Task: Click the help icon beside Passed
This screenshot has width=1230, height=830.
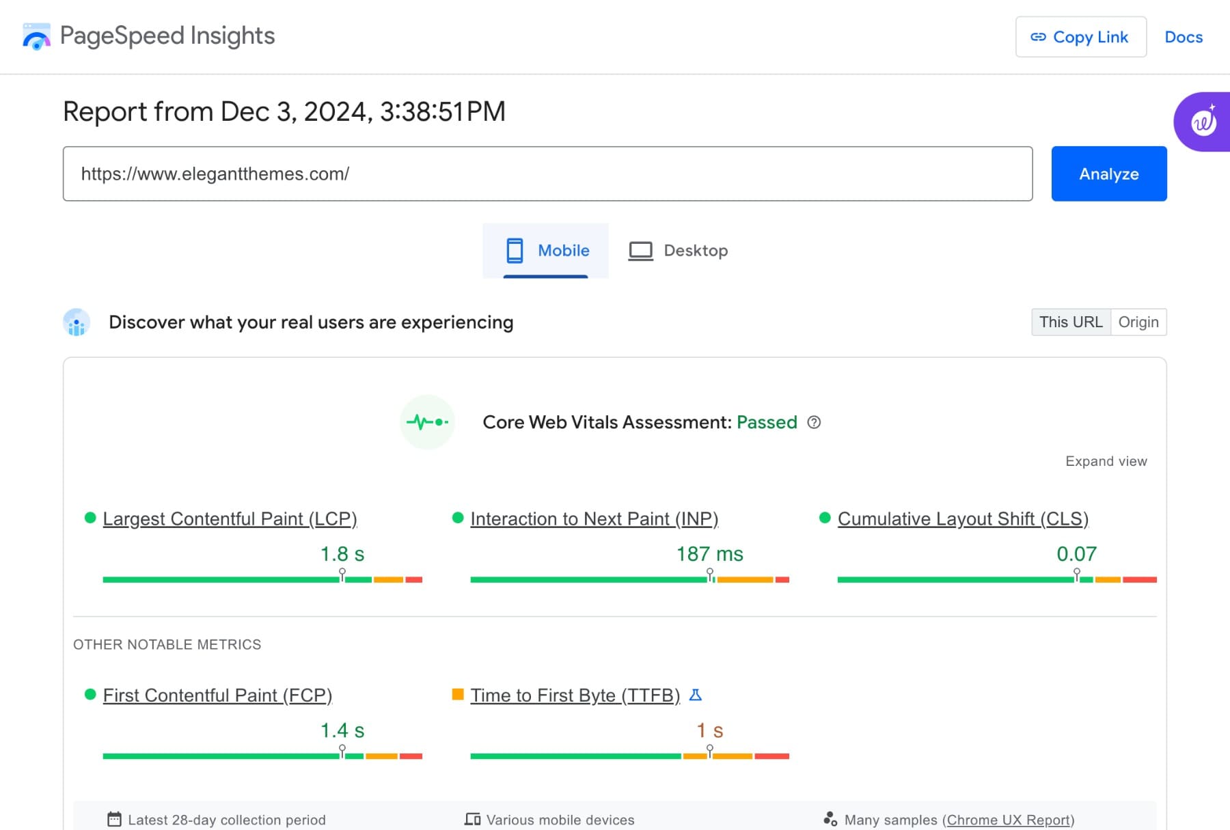Action: click(x=814, y=422)
